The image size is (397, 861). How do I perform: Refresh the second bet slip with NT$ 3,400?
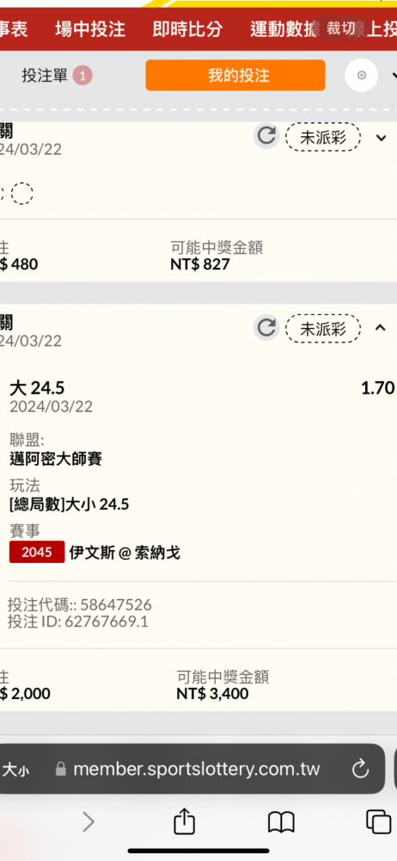pos(266,328)
